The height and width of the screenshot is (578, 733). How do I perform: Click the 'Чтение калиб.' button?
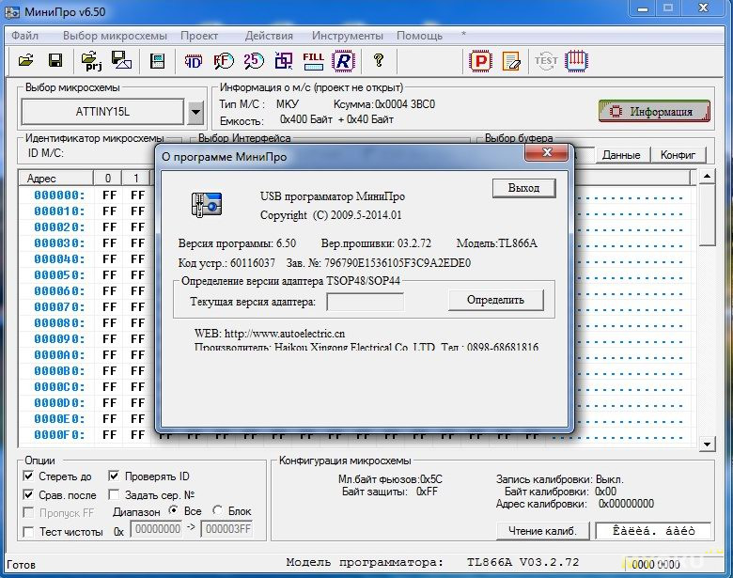pyautogui.click(x=543, y=531)
